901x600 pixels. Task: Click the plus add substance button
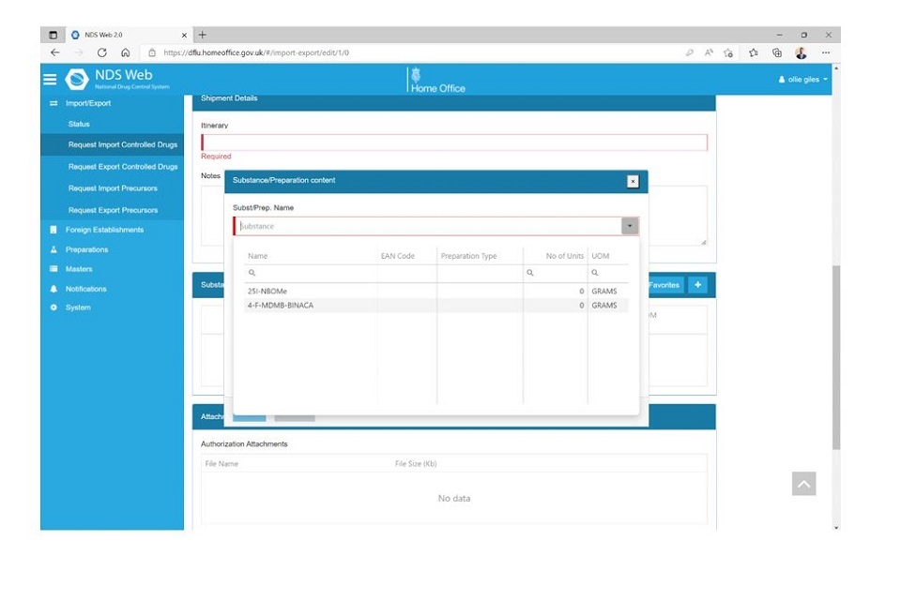pyautogui.click(x=697, y=285)
